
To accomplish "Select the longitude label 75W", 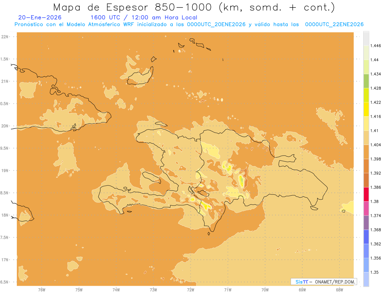I will tap(79, 290).
